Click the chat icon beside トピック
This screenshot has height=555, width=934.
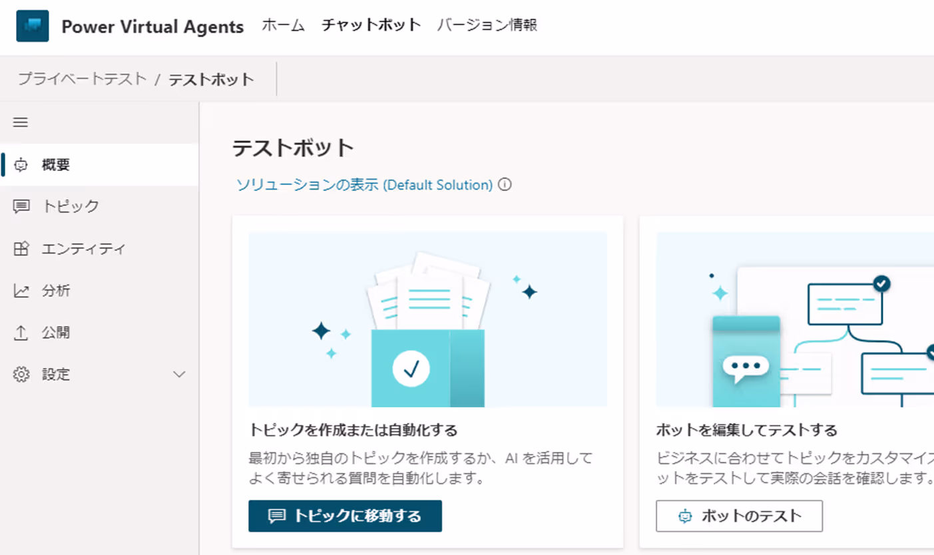(x=21, y=206)
